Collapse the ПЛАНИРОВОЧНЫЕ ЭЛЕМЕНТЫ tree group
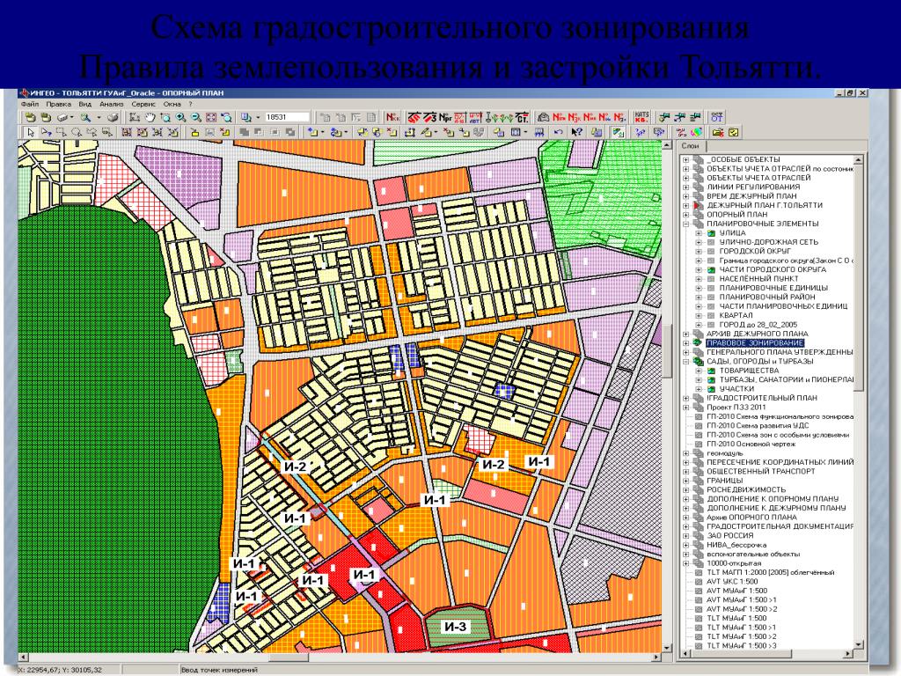Screen dimensions: 901x676 [x=686, y=224]
